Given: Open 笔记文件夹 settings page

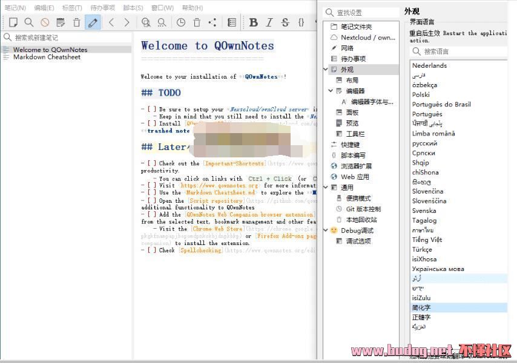Looking at the screenshot, I should [x=356, y=27].
